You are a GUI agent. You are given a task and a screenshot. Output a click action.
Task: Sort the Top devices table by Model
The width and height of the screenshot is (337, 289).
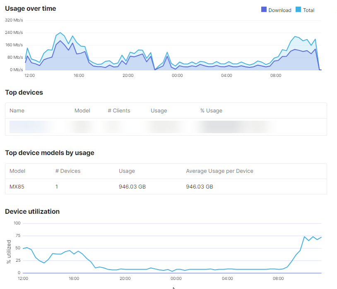(82, 110)
